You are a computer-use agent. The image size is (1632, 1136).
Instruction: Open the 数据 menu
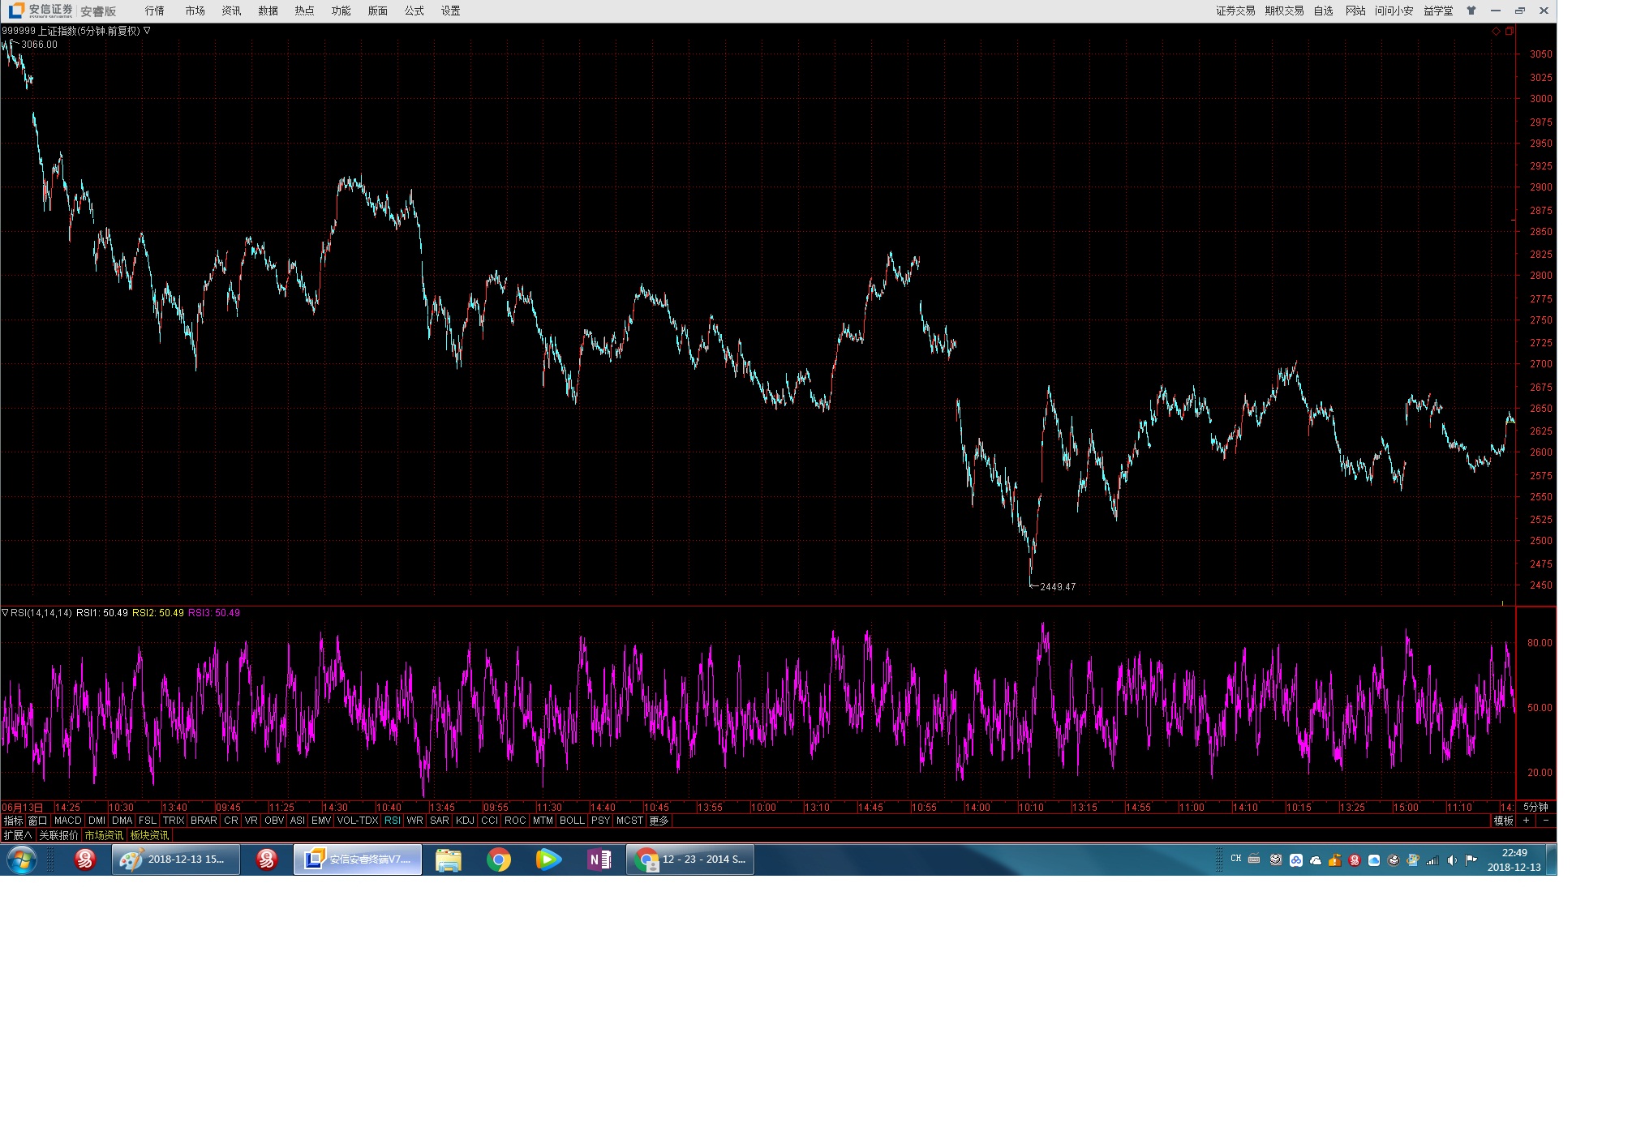point(268,11)
